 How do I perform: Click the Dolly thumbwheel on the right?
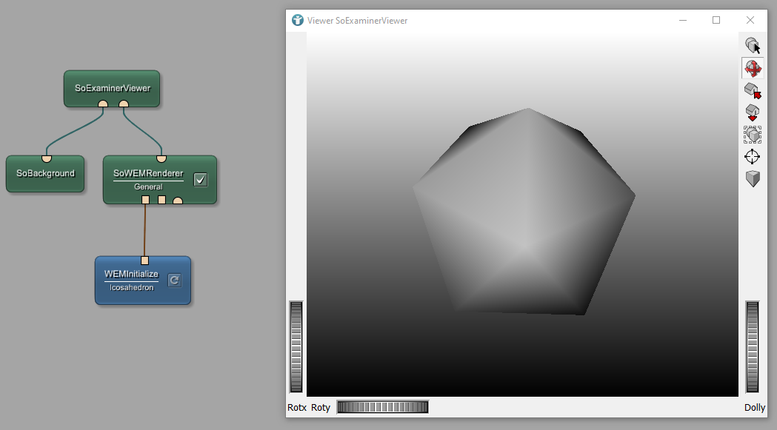[x=753, y=346]
